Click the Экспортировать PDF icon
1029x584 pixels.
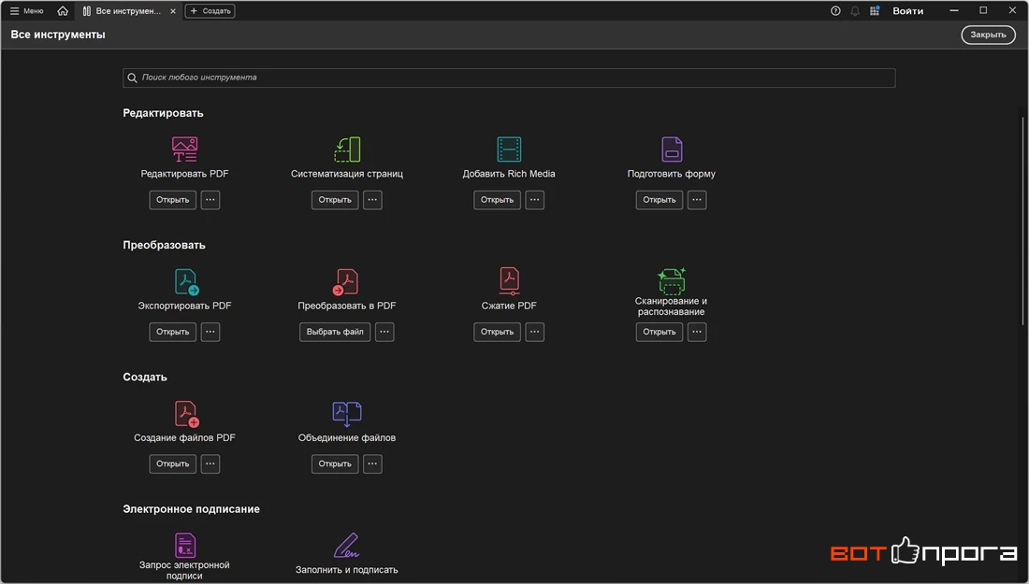[186, 282]
